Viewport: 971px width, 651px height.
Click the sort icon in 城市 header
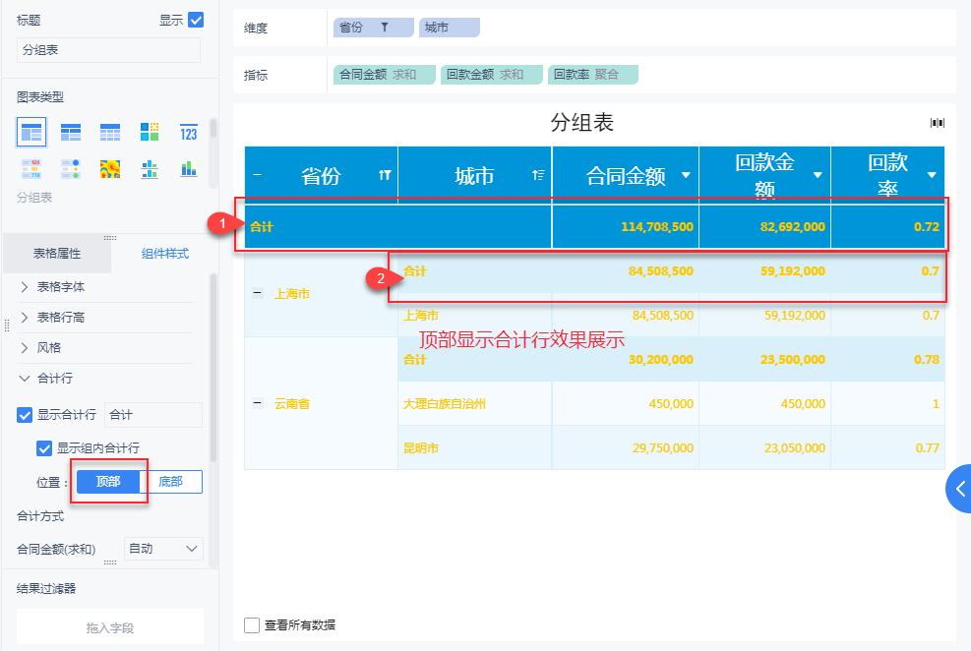click(x=538, y=175)
